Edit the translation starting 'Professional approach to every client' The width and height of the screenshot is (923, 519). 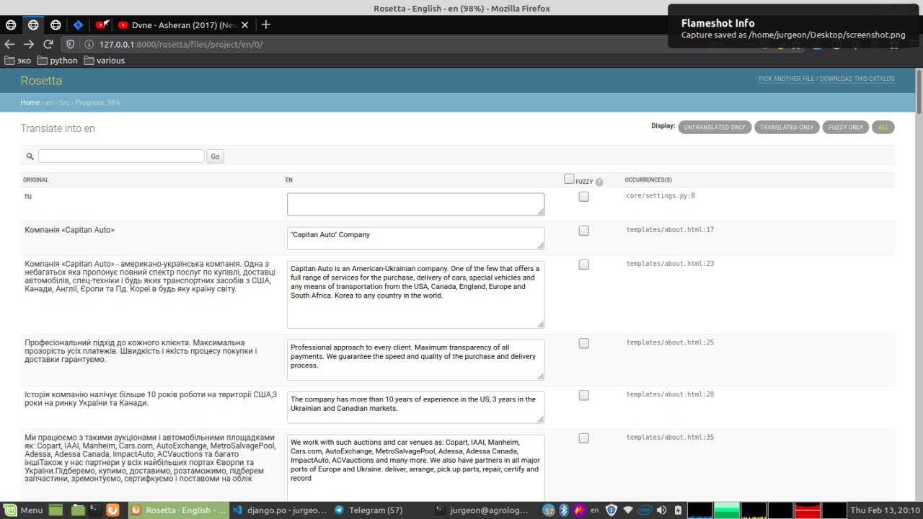tap(416, 360)
